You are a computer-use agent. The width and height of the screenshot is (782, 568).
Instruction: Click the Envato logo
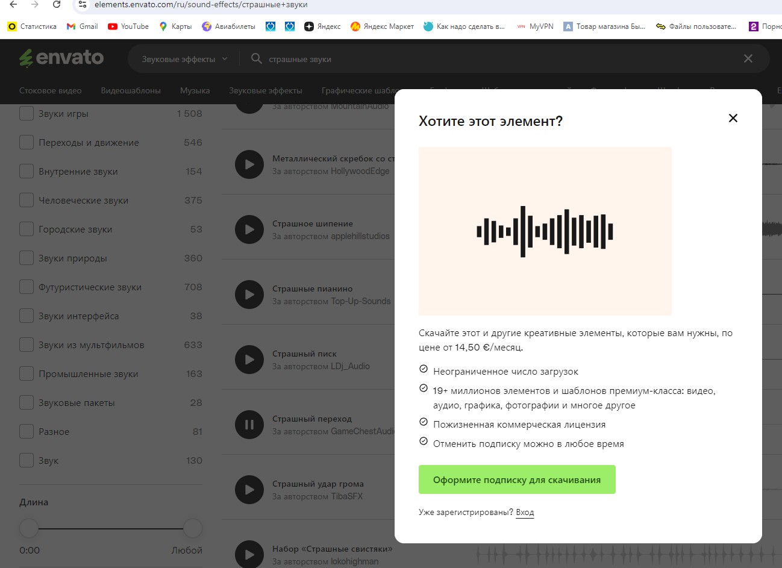click(x=61, y=58)
